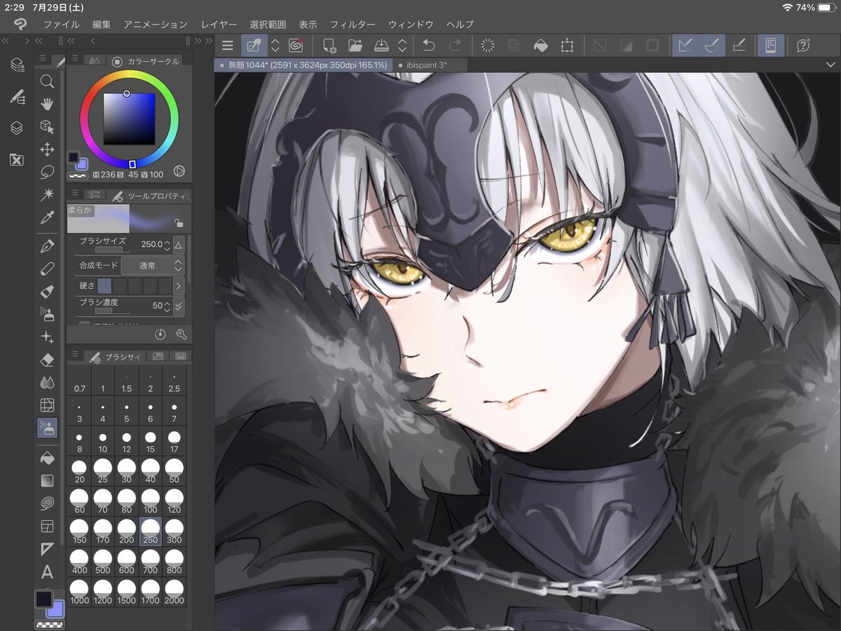Image resolution: width=841 pixels, height=631 pixels.
Task: Select the Move layer tool
Action: pos(47,149)
